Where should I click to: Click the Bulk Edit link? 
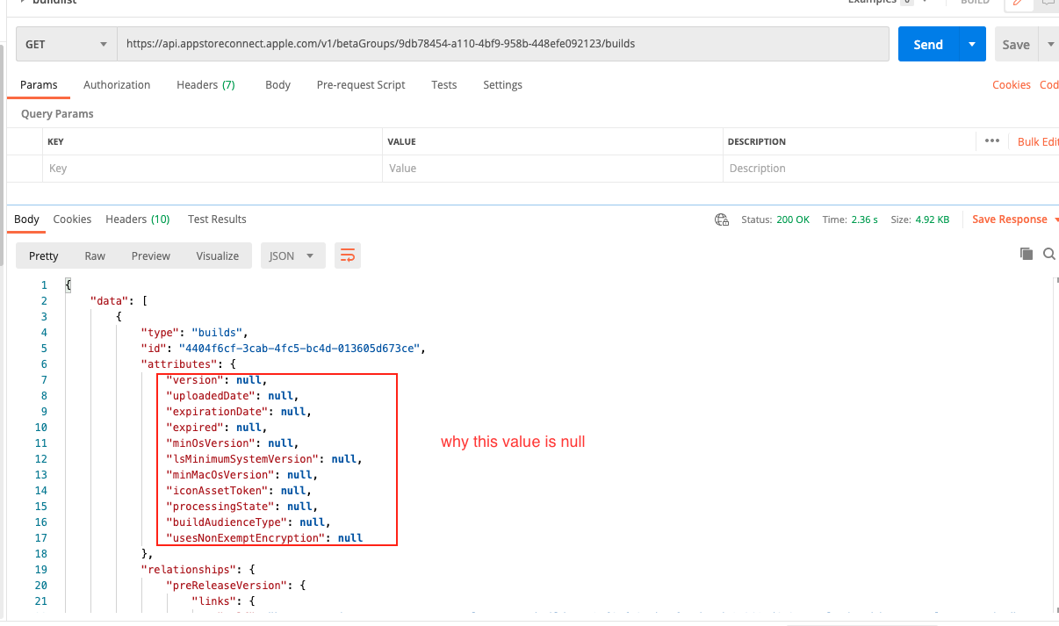point(1038,141)
